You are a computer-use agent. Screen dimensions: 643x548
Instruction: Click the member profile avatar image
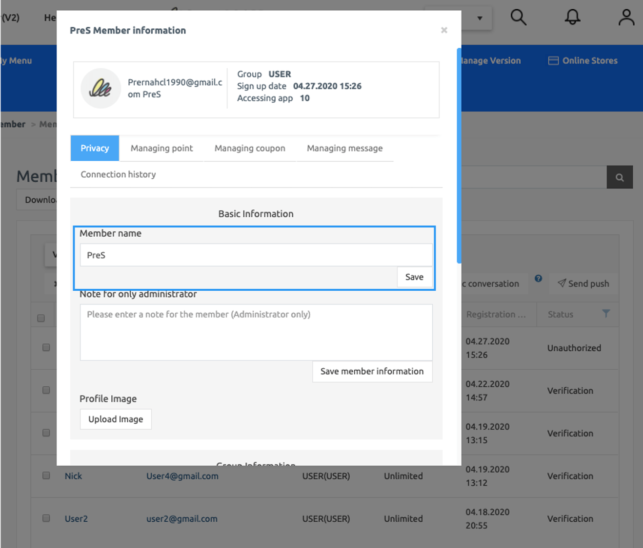point(100,89)
